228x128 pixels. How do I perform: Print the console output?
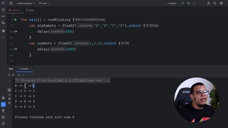9,99
